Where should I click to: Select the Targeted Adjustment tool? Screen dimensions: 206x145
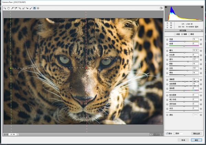tap(20, 8)
